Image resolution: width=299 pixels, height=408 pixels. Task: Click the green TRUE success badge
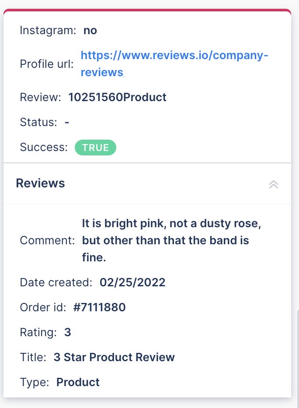[95, 148]
